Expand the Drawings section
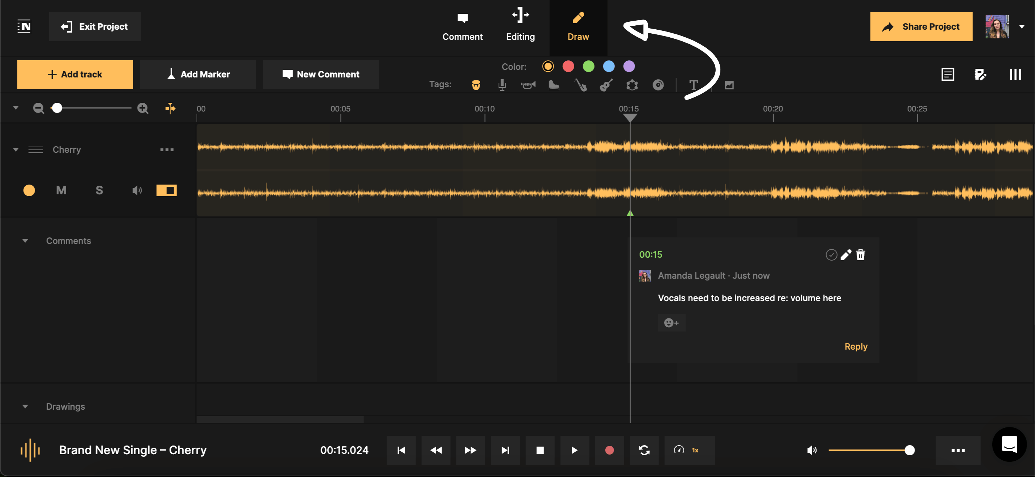Image resolution: width=1035 pixels, height=477 pixels. tap(25, 406)
